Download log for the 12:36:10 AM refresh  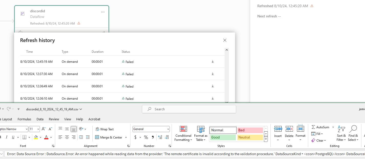(x=213, y=98)
